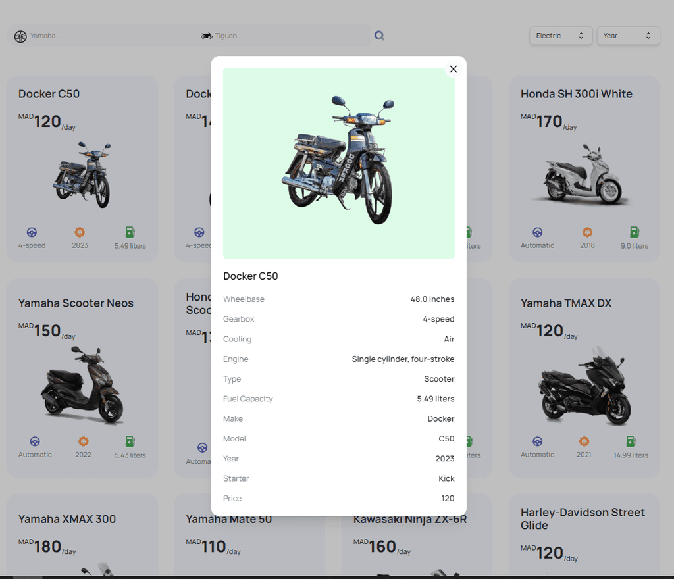This screenshot has width=674, height=579.
Task: Click the Gearbox value 4-speed in modal
Action: (438, 319)
